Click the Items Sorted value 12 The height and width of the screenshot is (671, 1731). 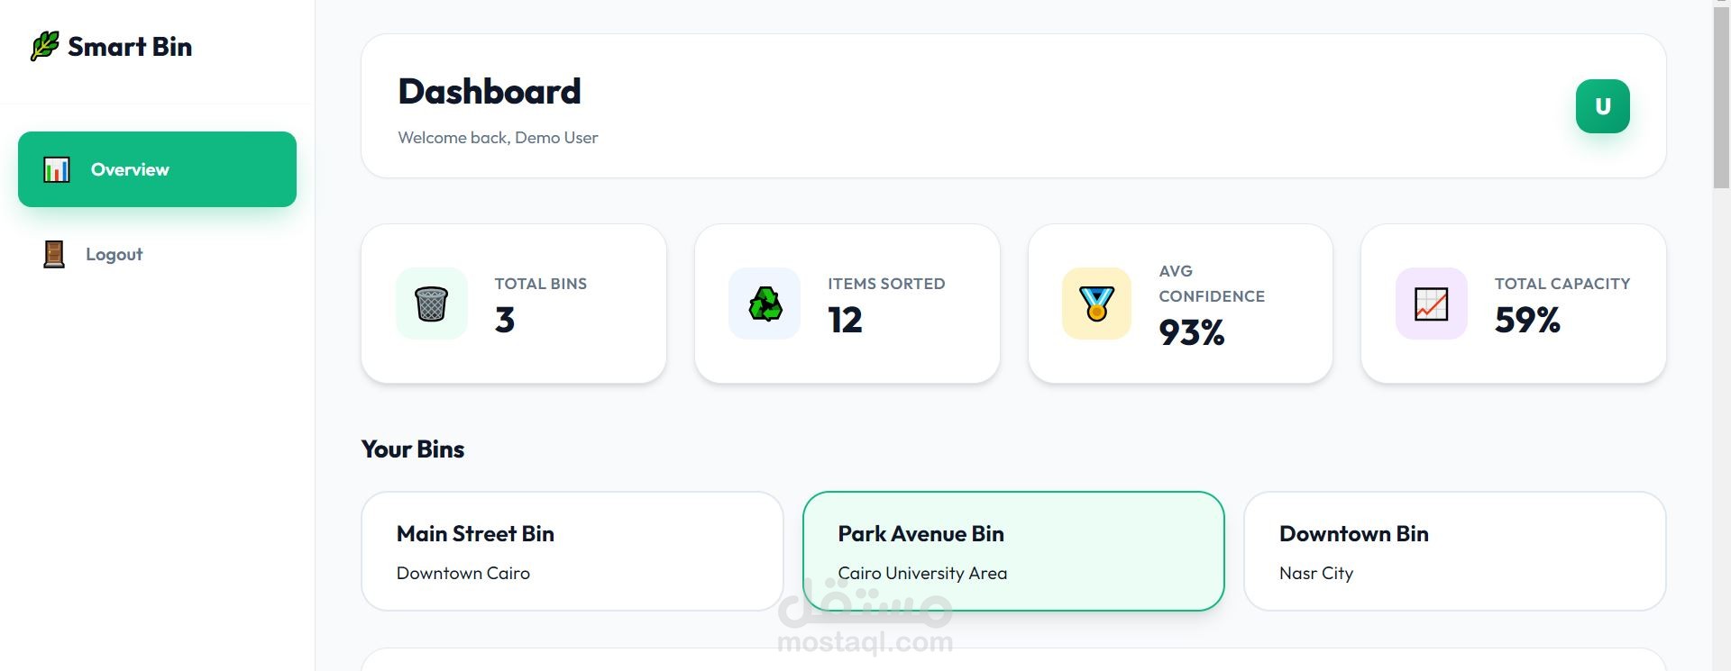tap(845, 321)
